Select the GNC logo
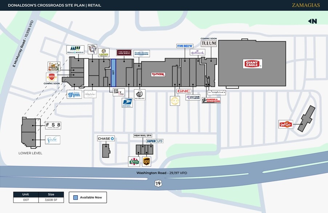Image resolution: width=328 pixels, height=213 pixels. (x=184, y=91)
